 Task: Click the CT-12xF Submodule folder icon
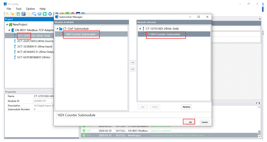tap(61, 29)
